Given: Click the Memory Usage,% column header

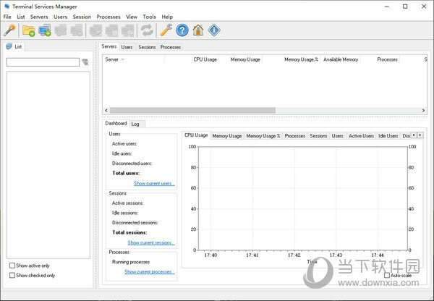Looking at the screenshot, I should 292,59.
